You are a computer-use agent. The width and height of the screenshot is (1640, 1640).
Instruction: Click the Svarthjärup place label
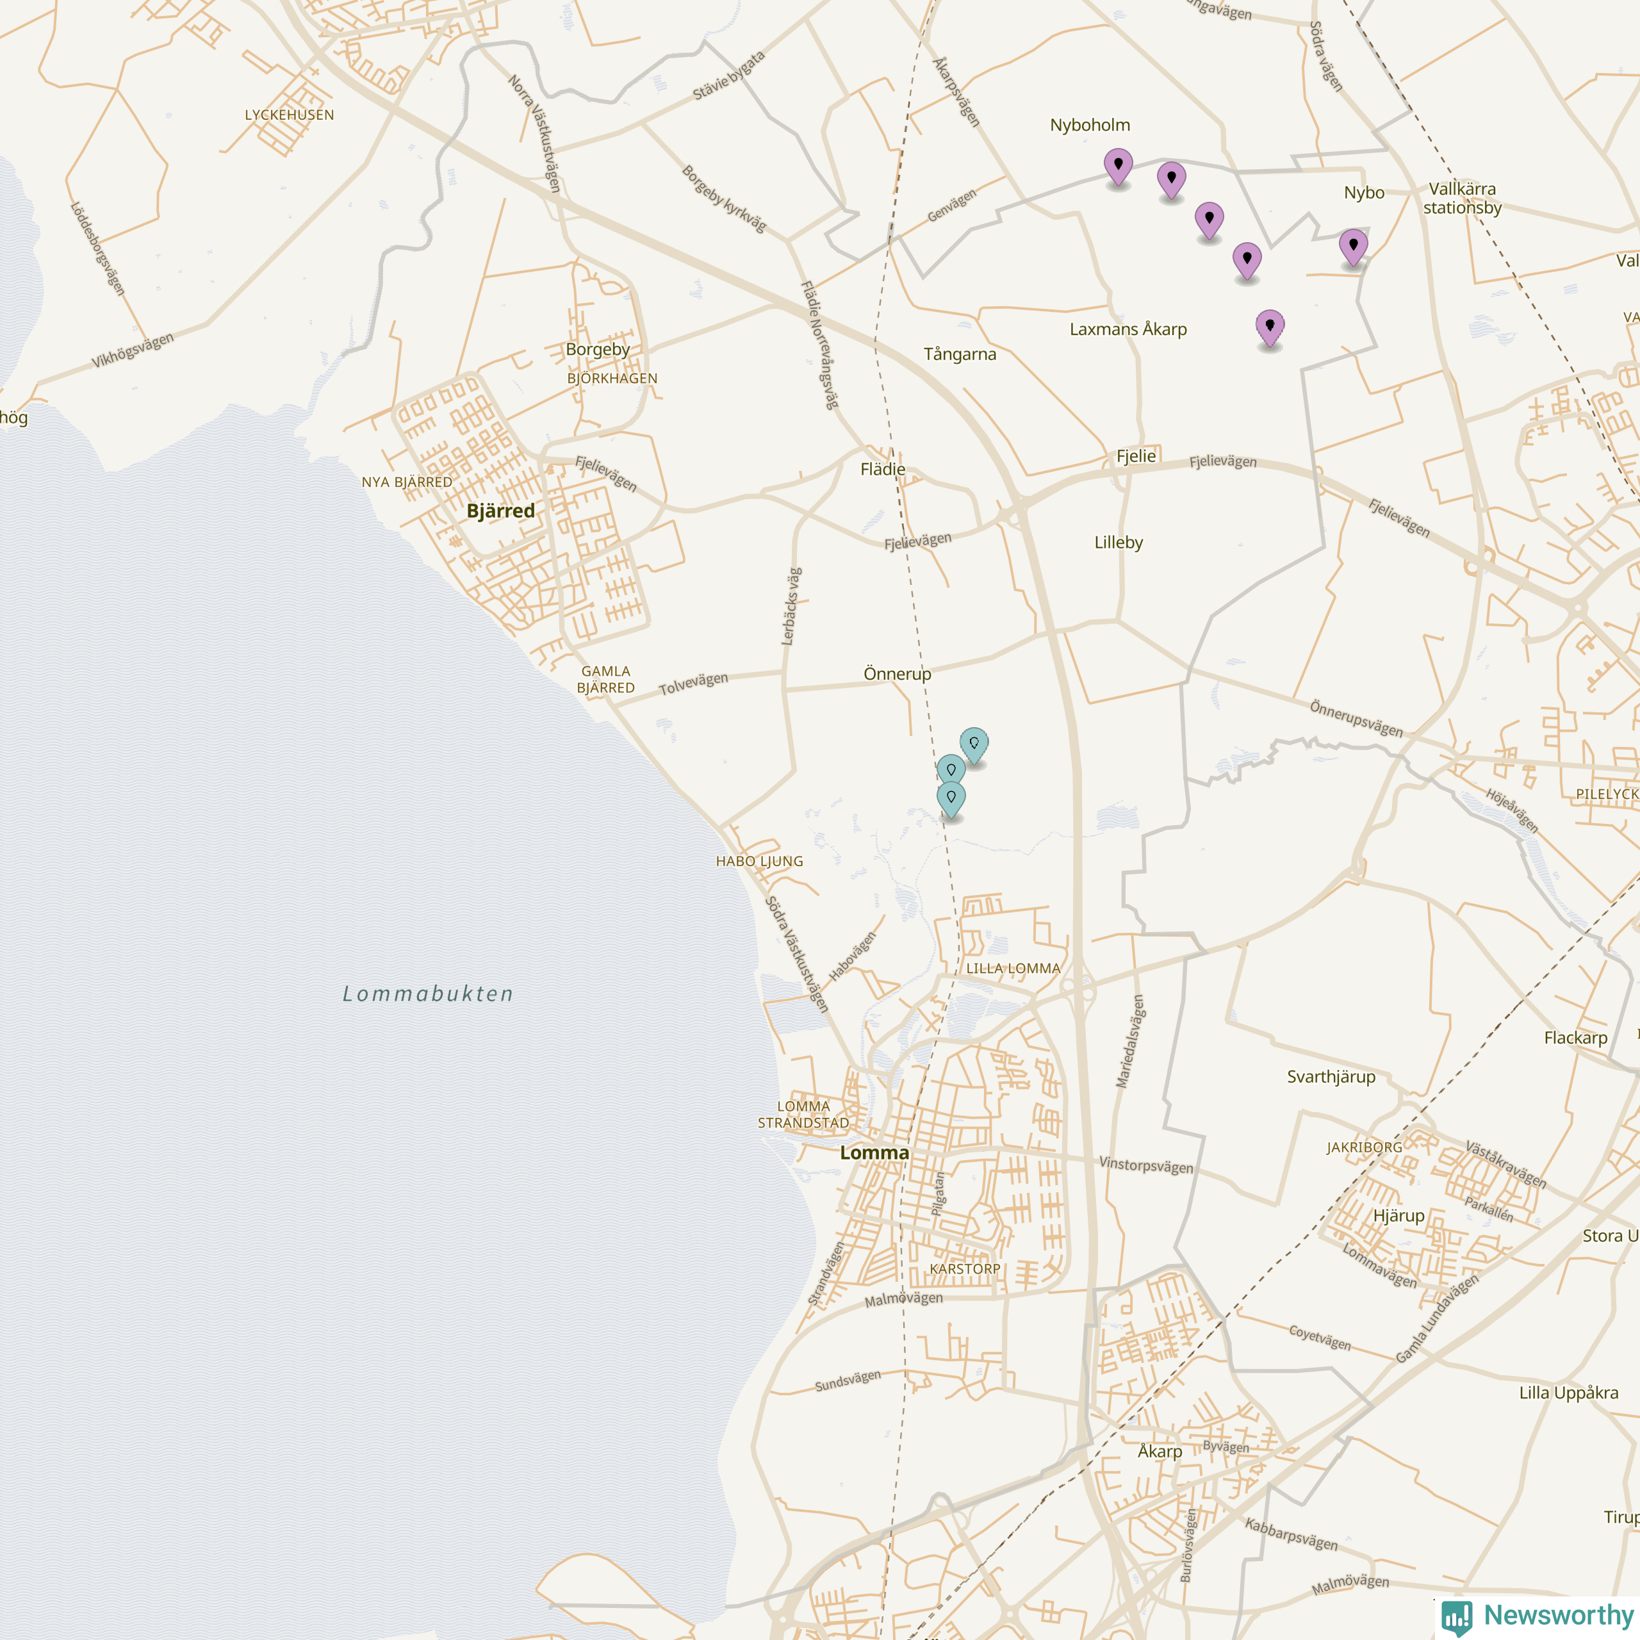point(1331,1077)
